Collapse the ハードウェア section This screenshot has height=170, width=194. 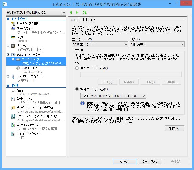coord(8,19)
